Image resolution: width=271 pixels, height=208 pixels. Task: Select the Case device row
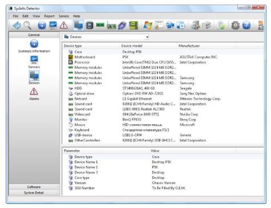click(x=163, y=52)
